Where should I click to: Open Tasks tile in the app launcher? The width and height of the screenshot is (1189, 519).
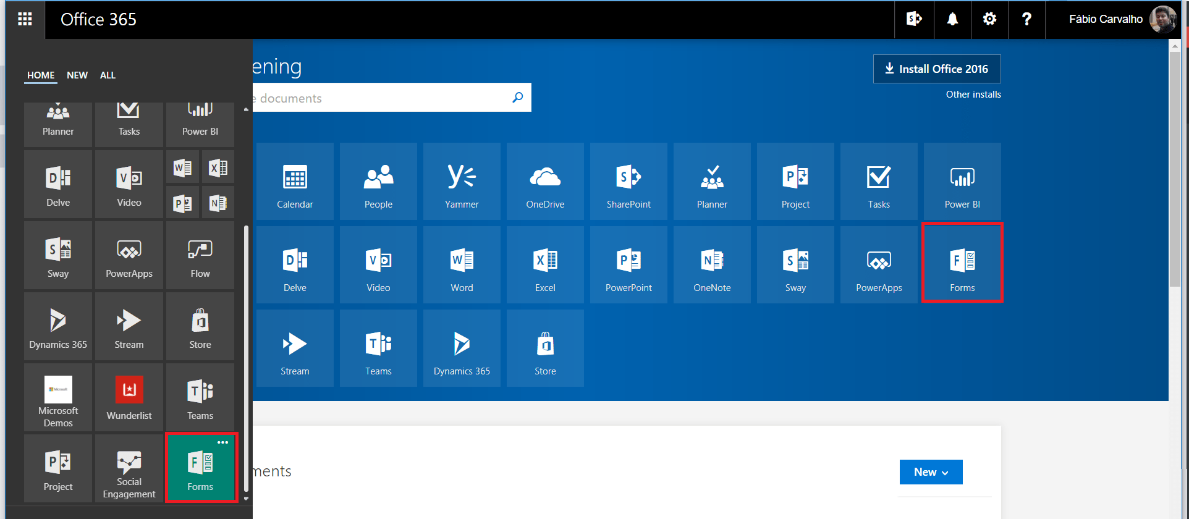(129, 124)
